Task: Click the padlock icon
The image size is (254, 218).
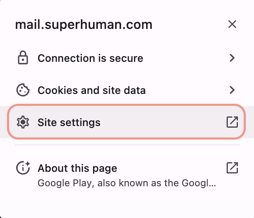Action: 23,58
